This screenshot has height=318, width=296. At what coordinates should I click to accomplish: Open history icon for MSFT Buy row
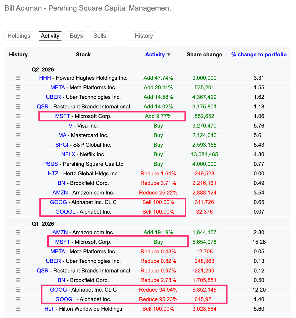click(18, 242)
